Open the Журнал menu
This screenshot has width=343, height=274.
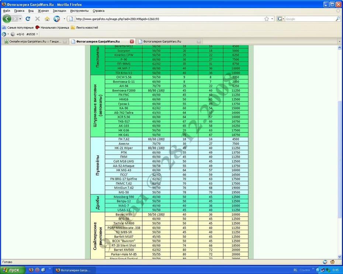pyautogui.click(x=43, y=11)
